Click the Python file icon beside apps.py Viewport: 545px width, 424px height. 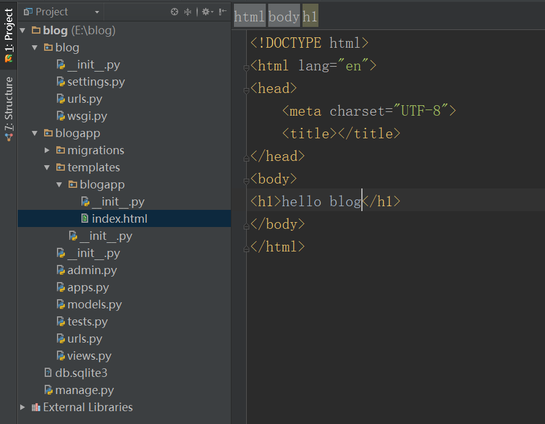coord(61,287)
